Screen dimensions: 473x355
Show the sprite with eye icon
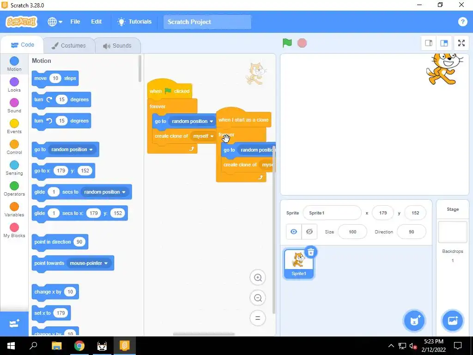click(293, 232)
